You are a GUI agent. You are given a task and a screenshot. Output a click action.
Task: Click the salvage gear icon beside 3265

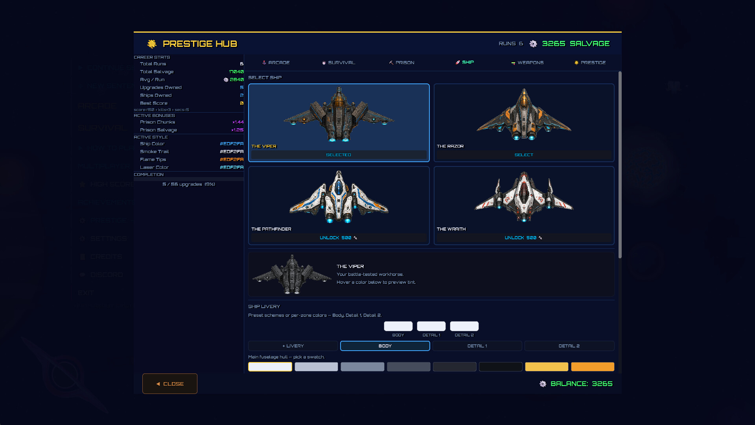(533, 44)
